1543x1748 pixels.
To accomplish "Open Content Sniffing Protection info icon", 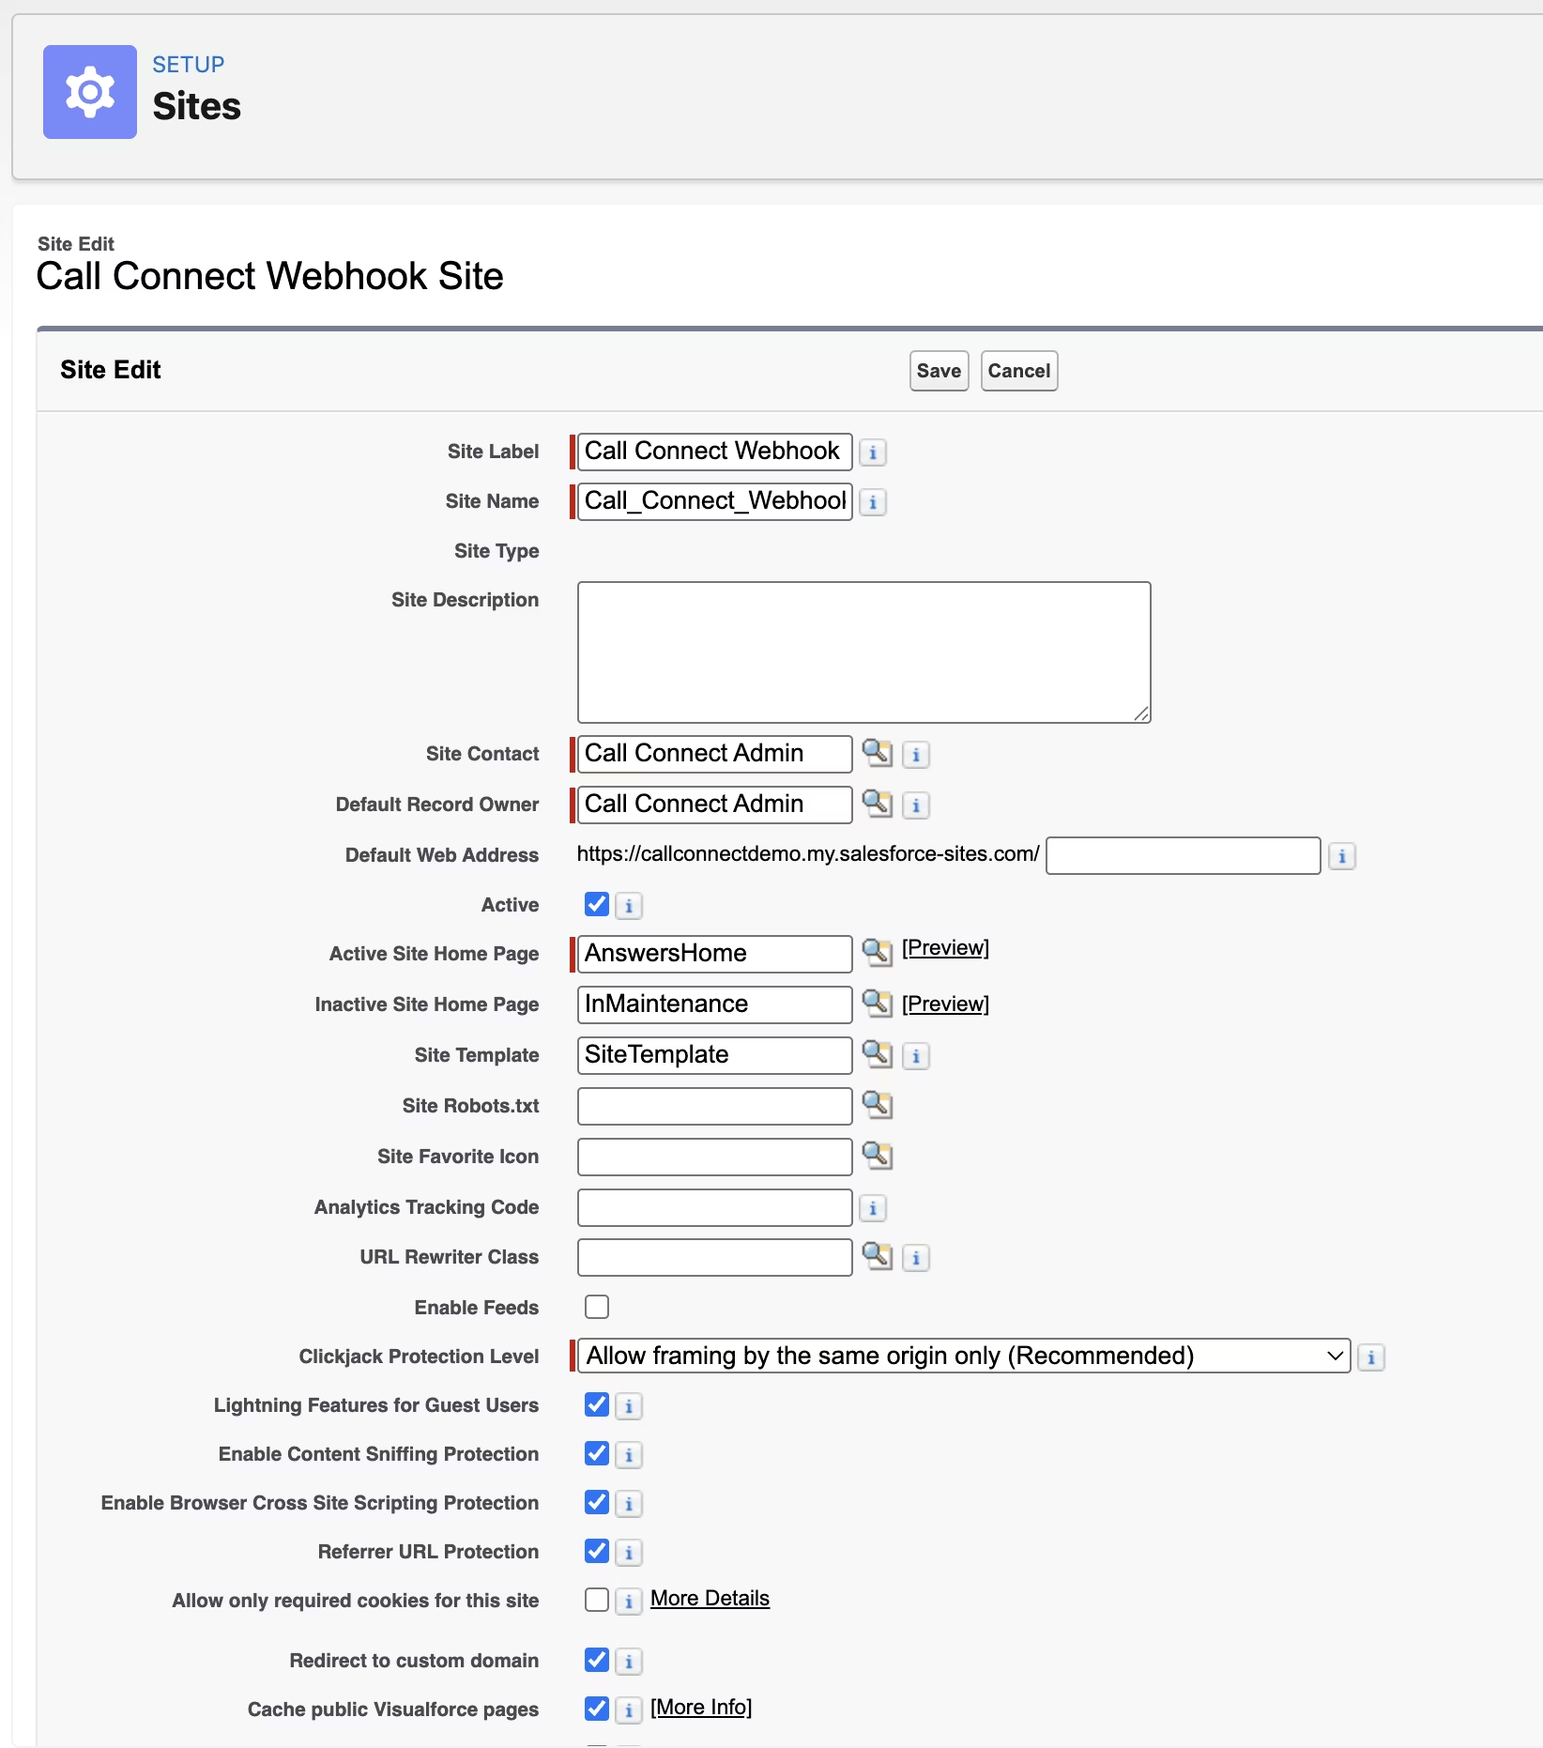I will click(629, 1455).
